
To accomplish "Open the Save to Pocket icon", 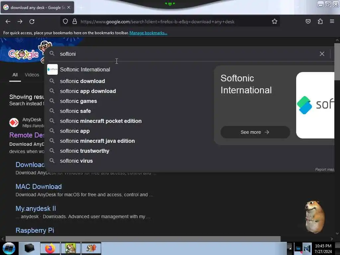I will tap(308, 22).
